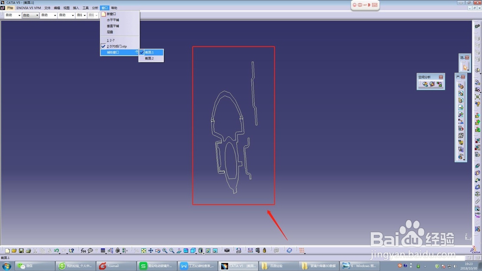Open the 帮助 menu

pyautogui.click(x=114, y=8)
